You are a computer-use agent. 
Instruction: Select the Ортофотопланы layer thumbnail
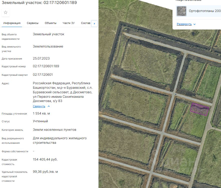tap(181, 11)
